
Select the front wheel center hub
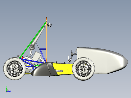83,69
